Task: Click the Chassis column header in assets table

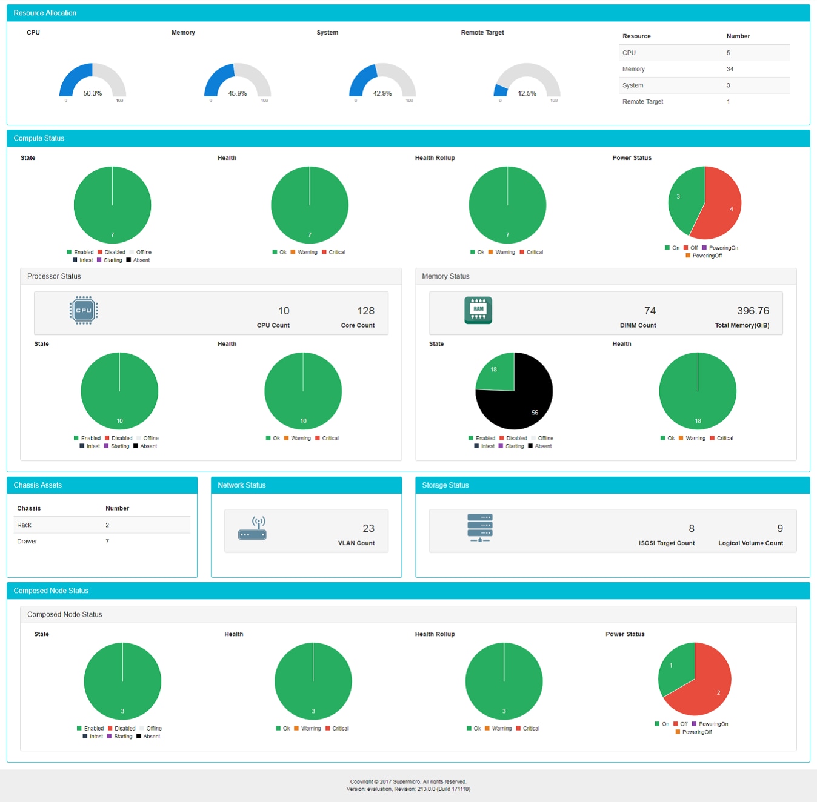Action: pyautogui.click(x=29, y=509)
